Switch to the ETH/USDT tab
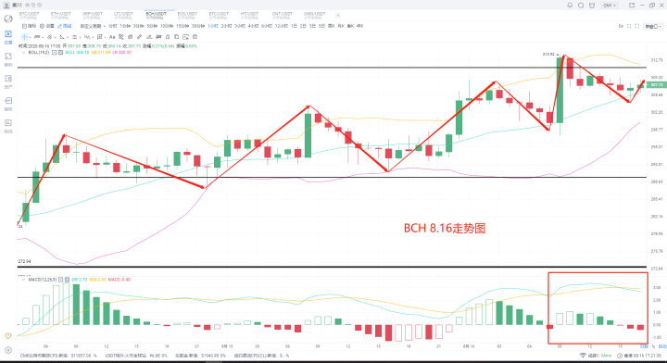667x363 pixels. click(x=60, y=16)
